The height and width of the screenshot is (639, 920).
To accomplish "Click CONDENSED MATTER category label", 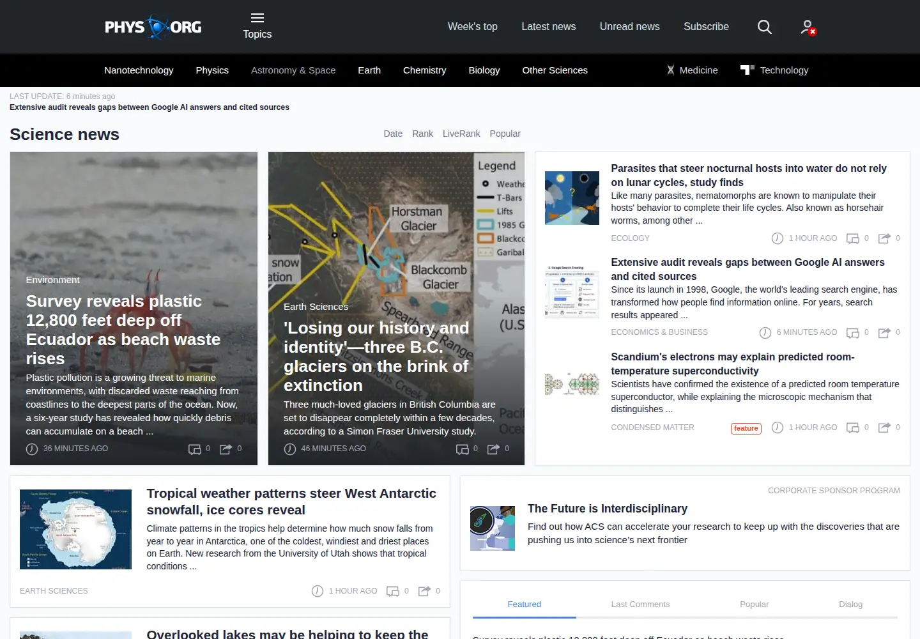I will [652, 427].
